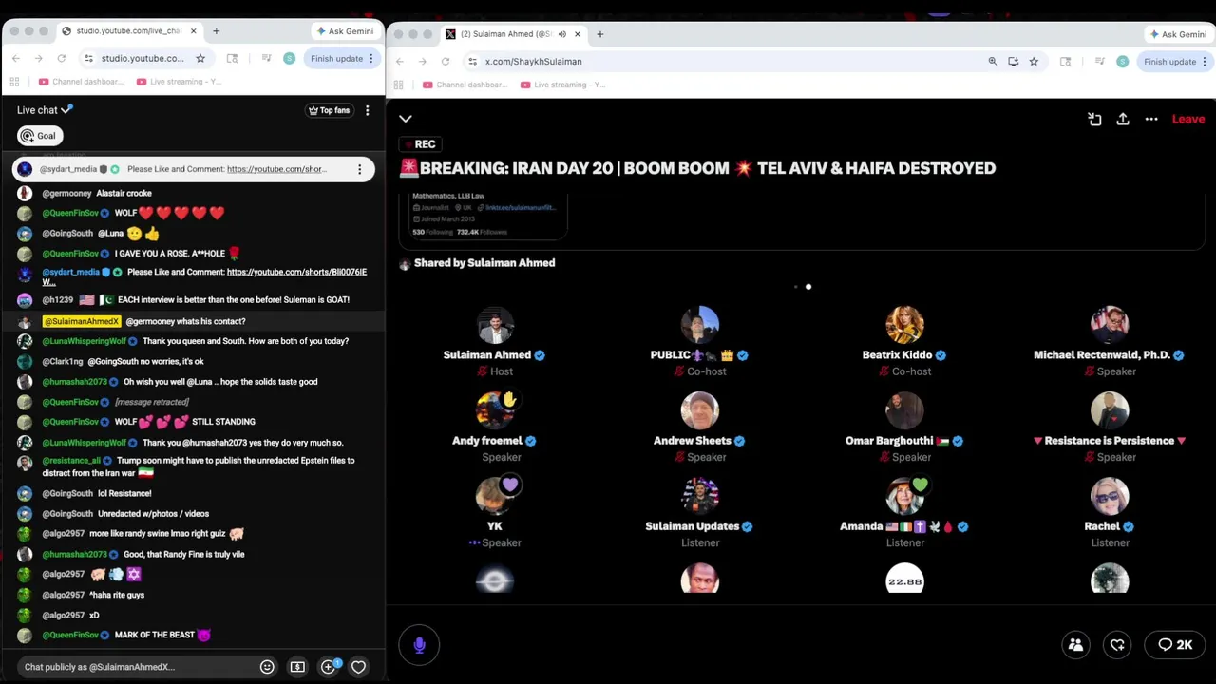Click the Rachel listener name
This screenshot has height=684, width=1216.
(1102, 526)
